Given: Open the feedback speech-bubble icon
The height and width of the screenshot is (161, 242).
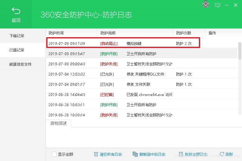Looking at the screenshot, I should [217, 5].
